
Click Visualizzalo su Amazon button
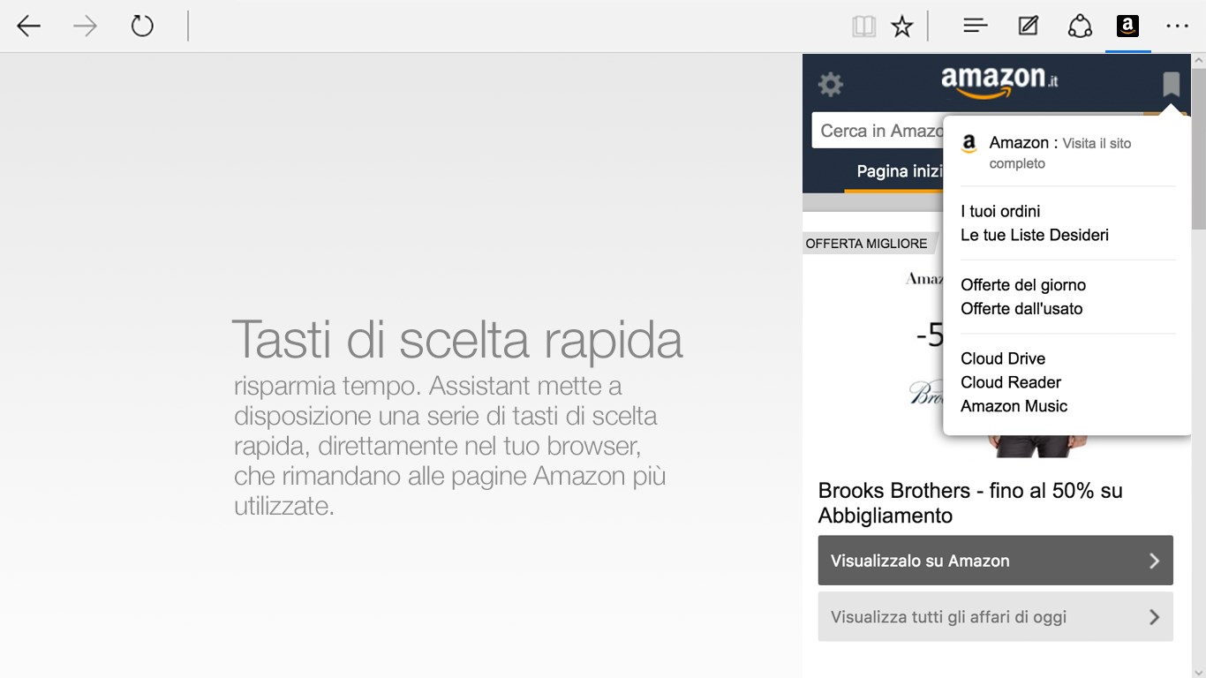995,561
